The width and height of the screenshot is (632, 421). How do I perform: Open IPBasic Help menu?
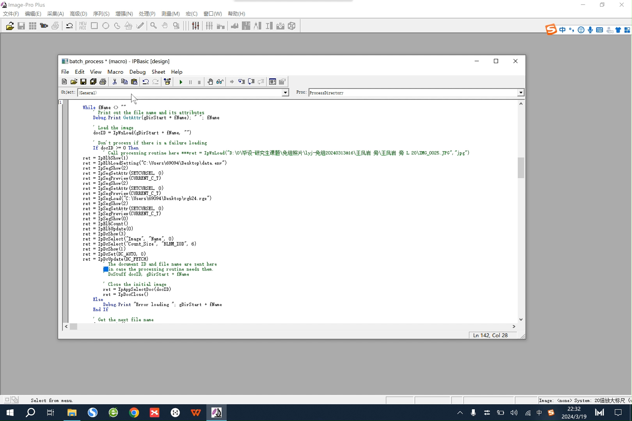pos(177,72)
